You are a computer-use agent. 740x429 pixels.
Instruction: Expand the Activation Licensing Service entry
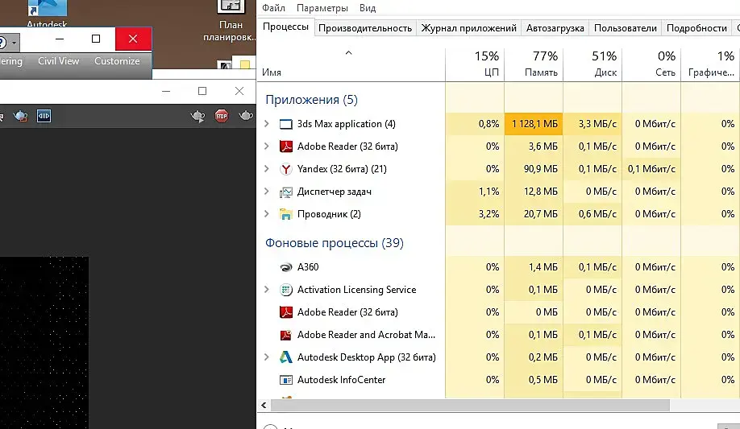click(x=267, y=290)
